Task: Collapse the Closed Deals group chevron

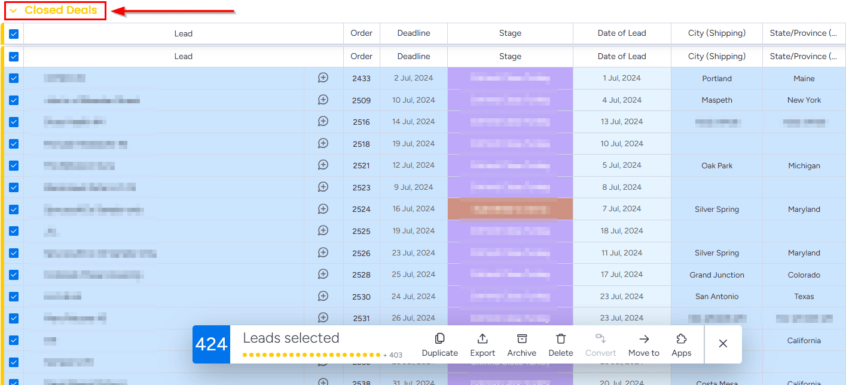Action: (13, 11)
